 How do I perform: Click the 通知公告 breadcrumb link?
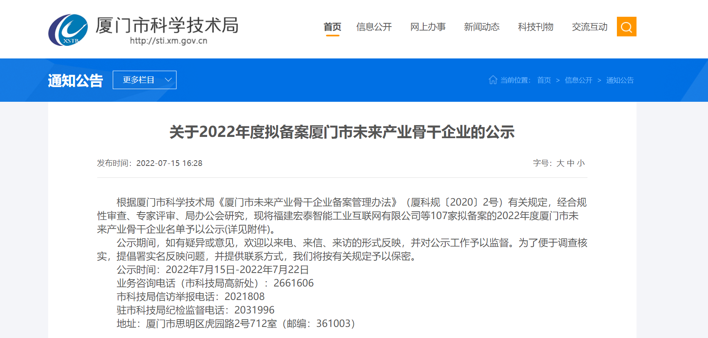pyautogui.click(x=620, y=81)
